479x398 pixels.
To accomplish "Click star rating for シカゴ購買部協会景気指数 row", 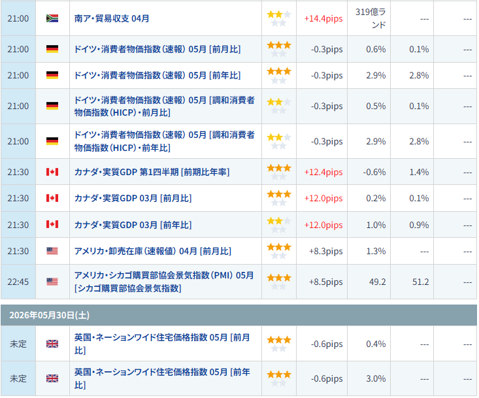I will tap(279, 282).
